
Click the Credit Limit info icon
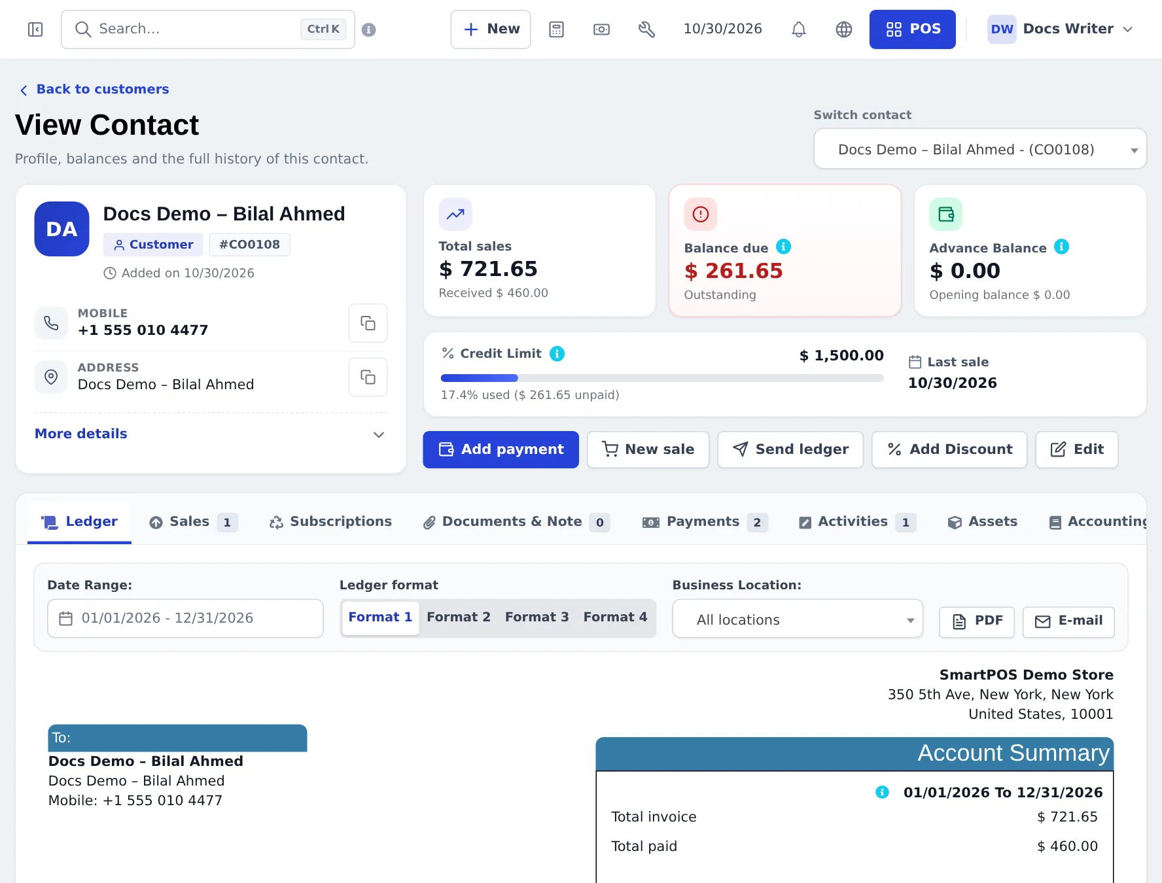pos(557,354)
